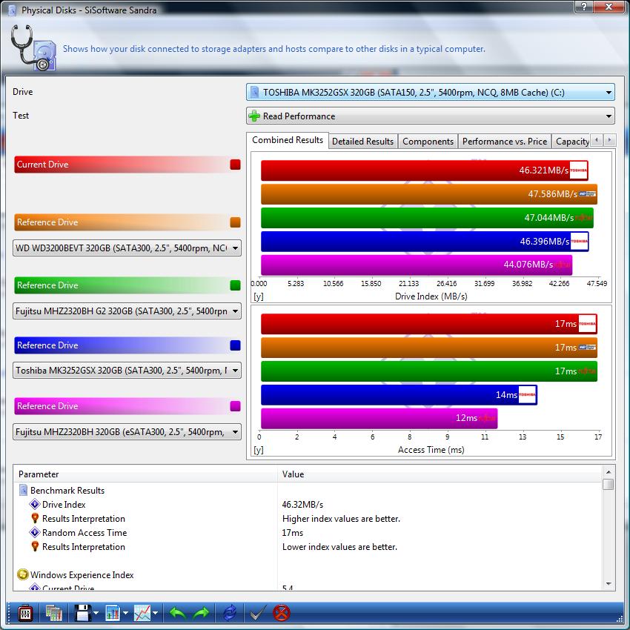Screen dimensions: 630x630
Task: Click the Drive Index diamond icon
Action: (35, 504)
